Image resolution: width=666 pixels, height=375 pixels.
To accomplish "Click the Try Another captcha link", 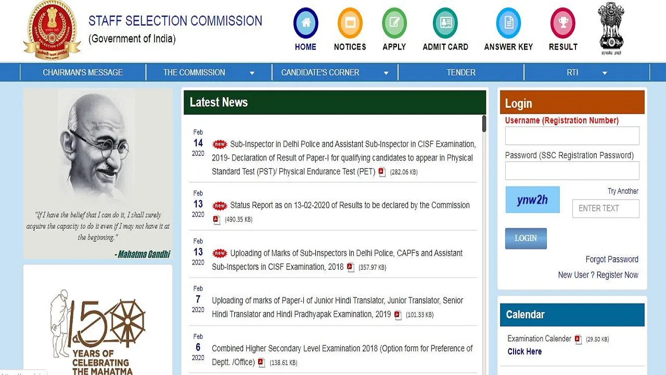I will (623, 191).
